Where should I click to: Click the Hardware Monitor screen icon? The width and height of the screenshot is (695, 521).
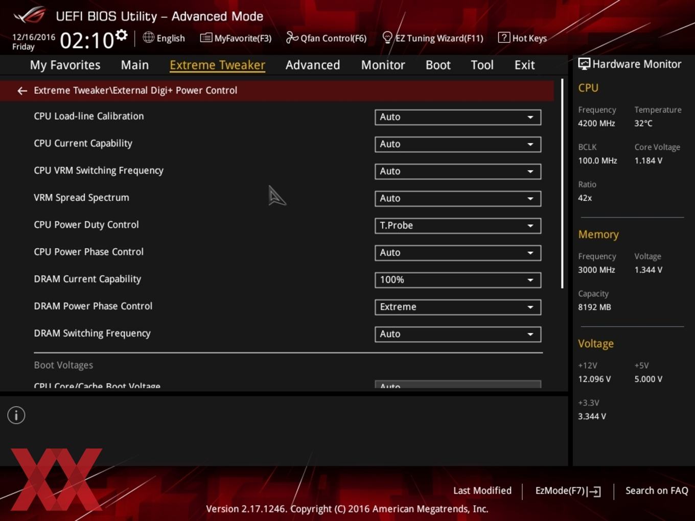584,64
